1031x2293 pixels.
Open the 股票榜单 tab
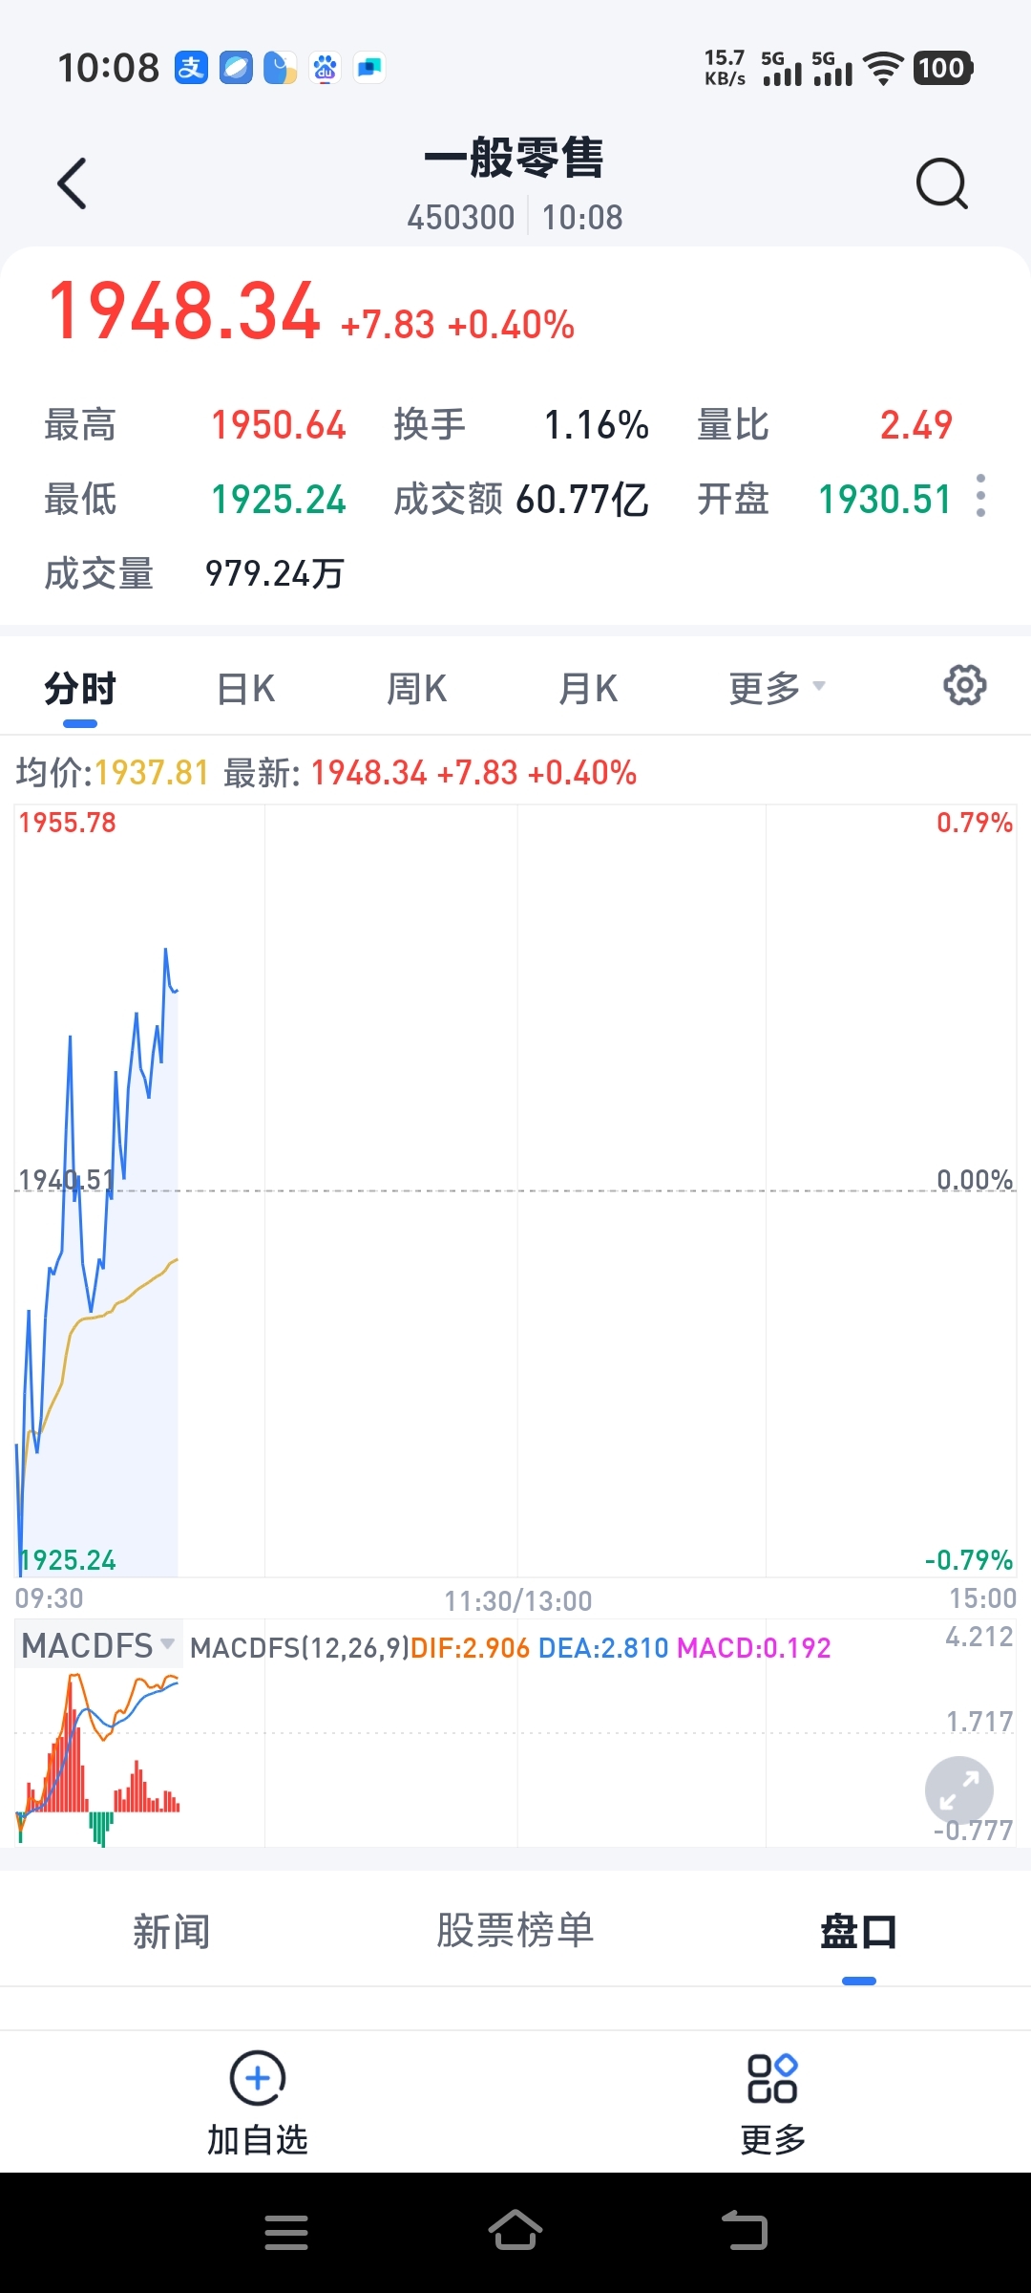(515, 1930)
